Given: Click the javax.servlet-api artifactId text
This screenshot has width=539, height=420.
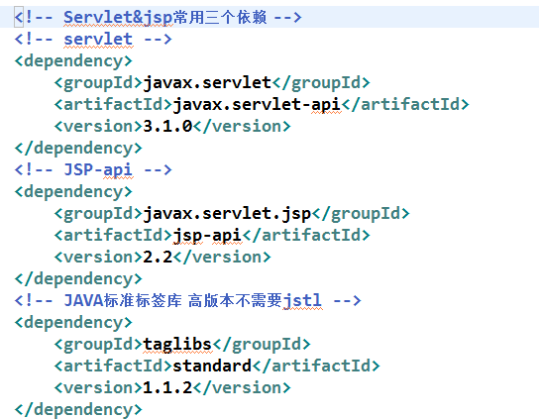Looking at the screenshot, I should [257, 104].
